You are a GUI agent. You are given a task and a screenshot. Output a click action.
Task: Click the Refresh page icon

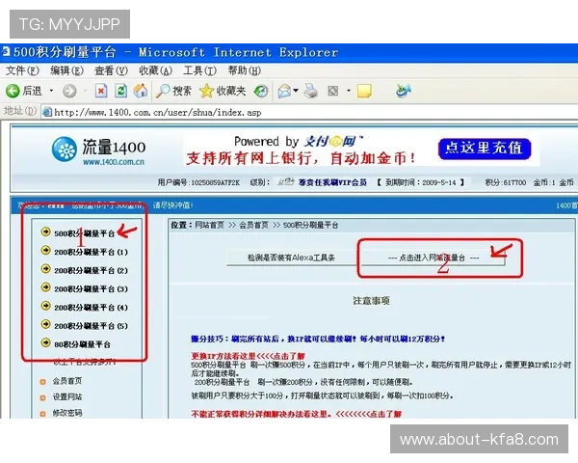pos(120,91)
